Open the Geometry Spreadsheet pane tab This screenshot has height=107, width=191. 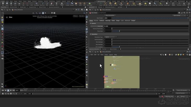[54, 7]
